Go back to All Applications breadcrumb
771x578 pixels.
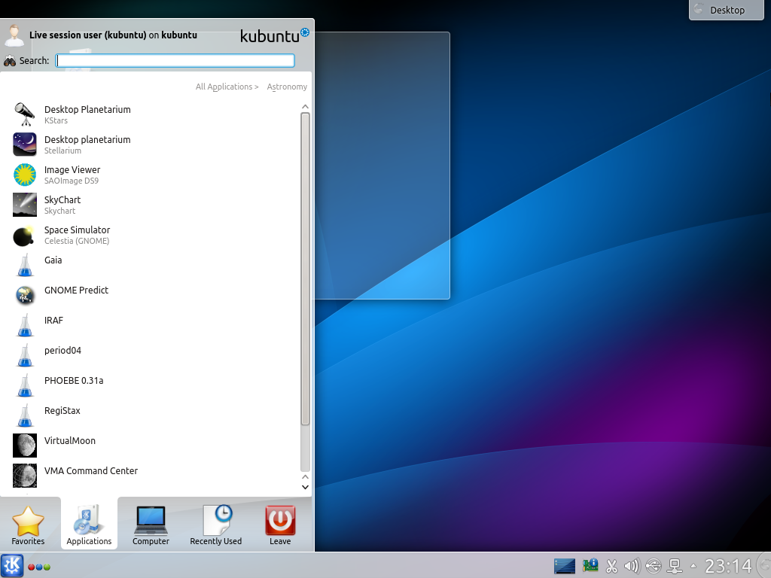coord(227,87)
